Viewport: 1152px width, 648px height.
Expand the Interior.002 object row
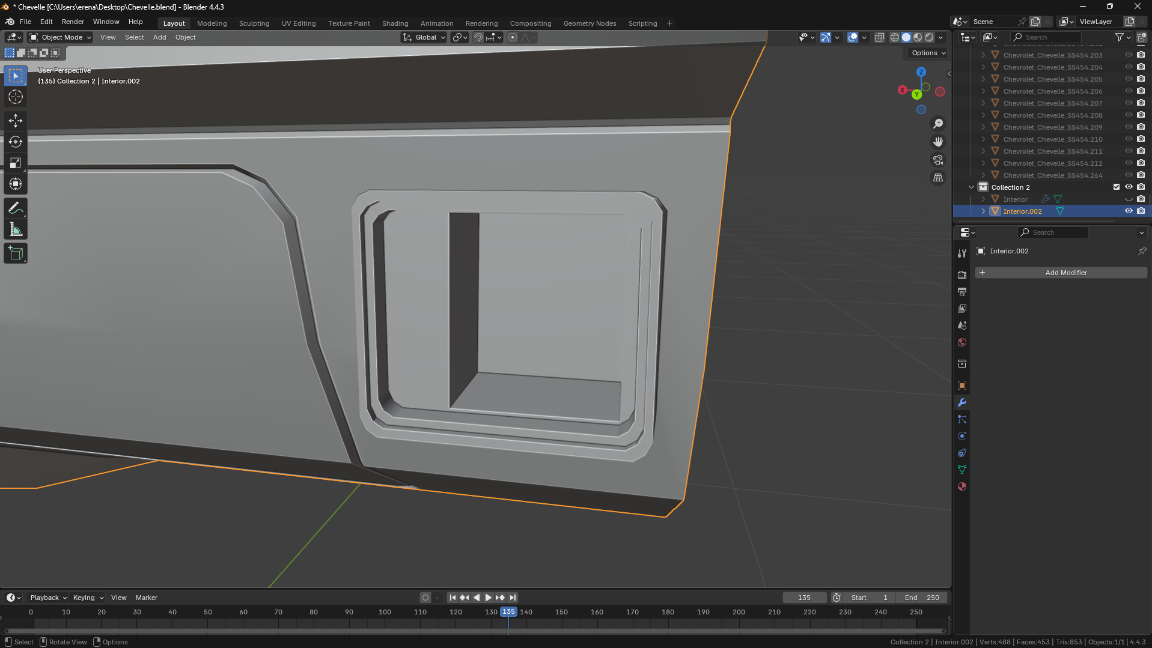(x=983, y=211)
